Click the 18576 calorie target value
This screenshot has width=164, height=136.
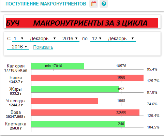[121, 66]
